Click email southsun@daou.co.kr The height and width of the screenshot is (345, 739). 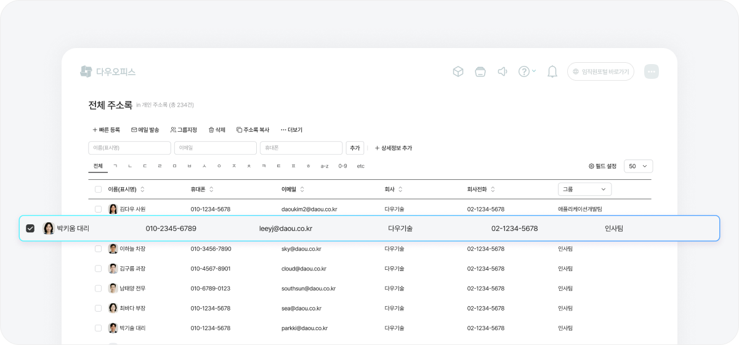(309, 288)
